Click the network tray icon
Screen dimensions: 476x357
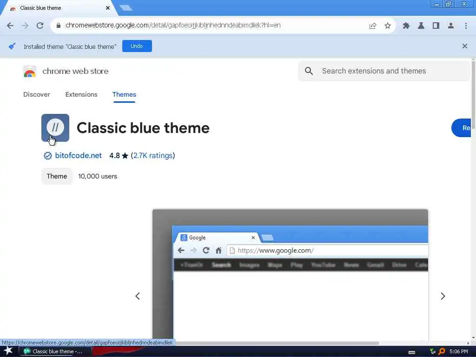pos(433,351)
